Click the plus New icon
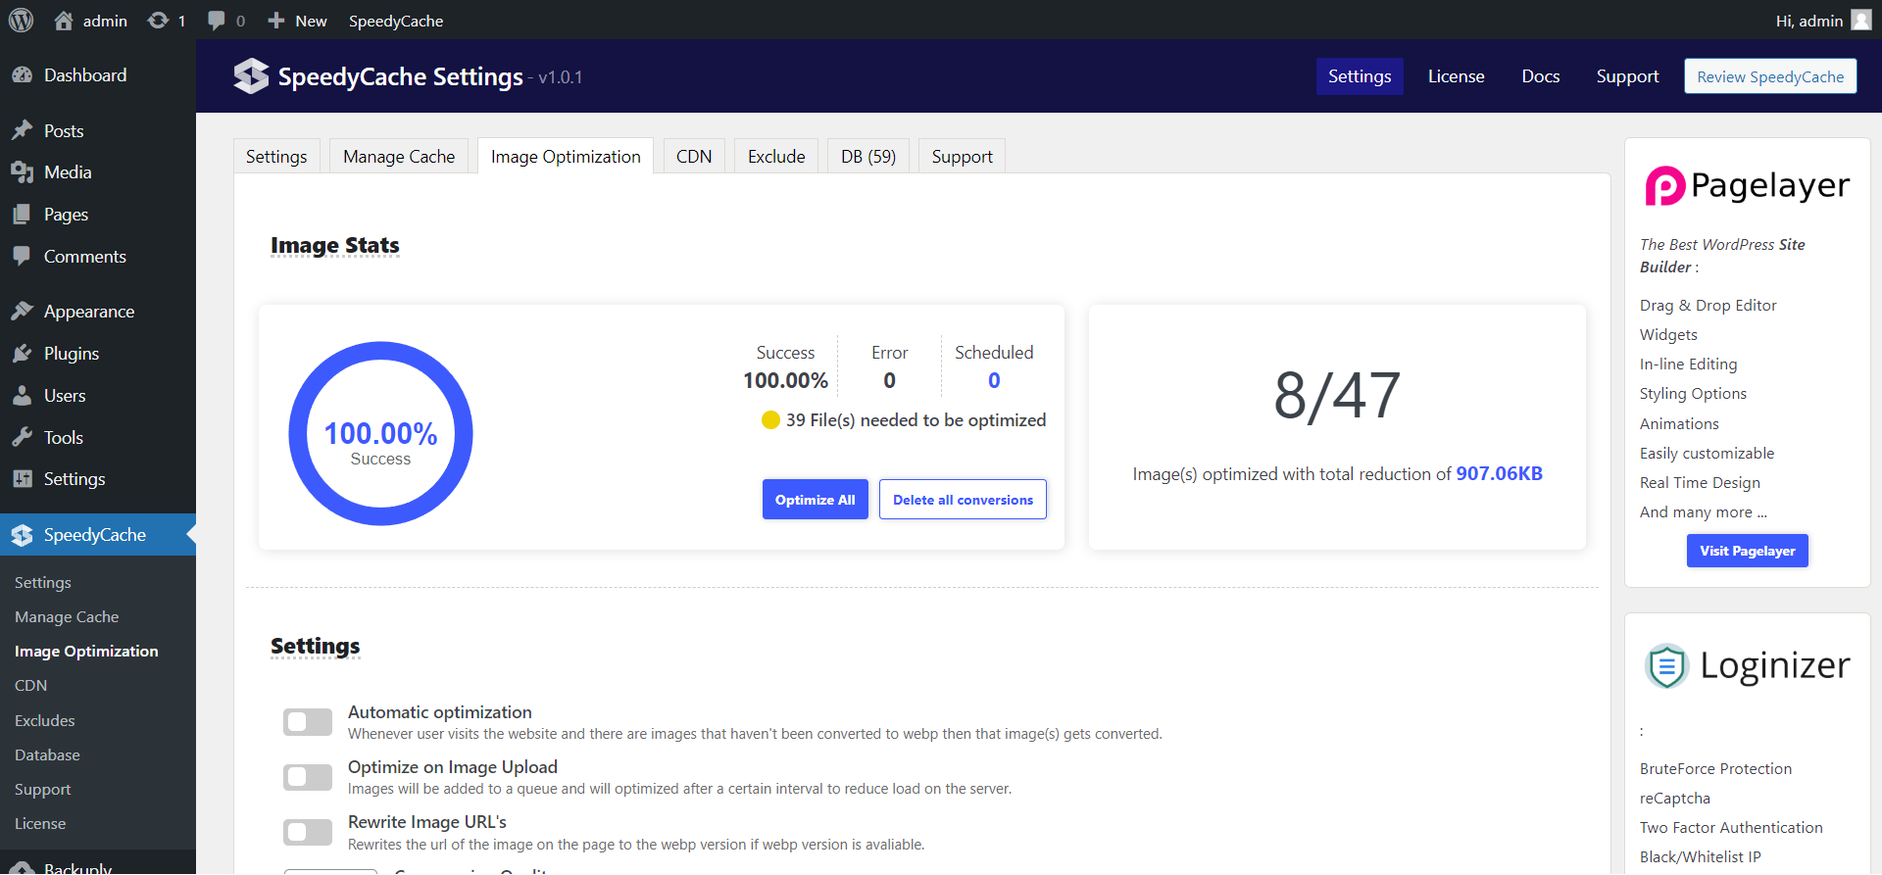Image resolution: width=1882 pixels, height=875 pixels. 276,21
